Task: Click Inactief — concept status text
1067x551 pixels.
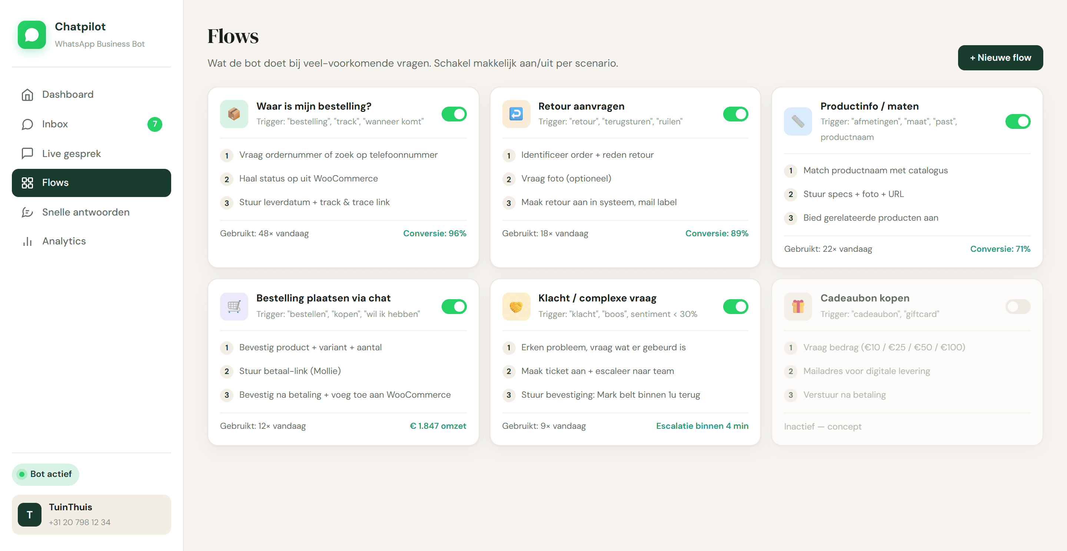Action: click(x=822, y=426)
